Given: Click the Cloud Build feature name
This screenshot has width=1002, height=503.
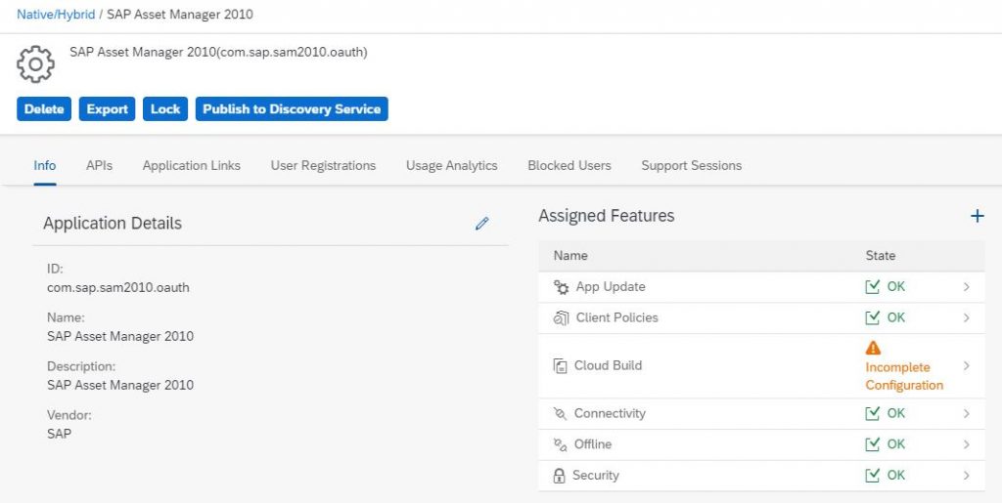Looking at the screenshot, I should point(609,365).
